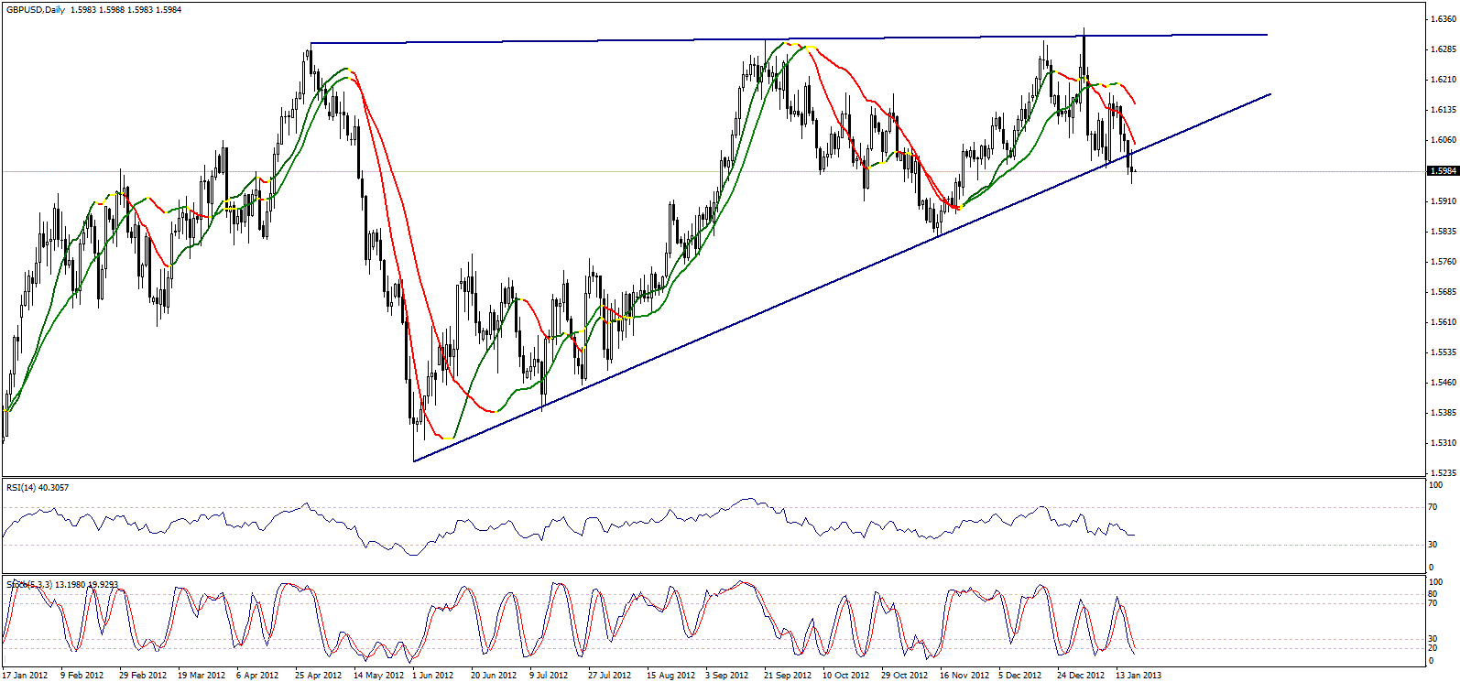Click the Stochastic panel's 80 level label

point(1433,594)
